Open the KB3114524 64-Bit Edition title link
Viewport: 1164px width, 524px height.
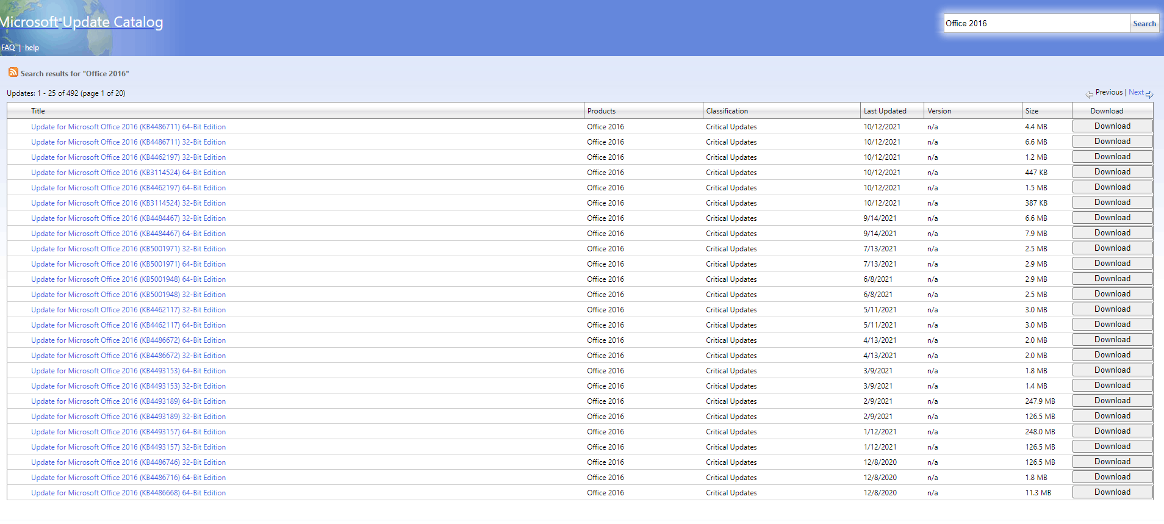[129, 173]
